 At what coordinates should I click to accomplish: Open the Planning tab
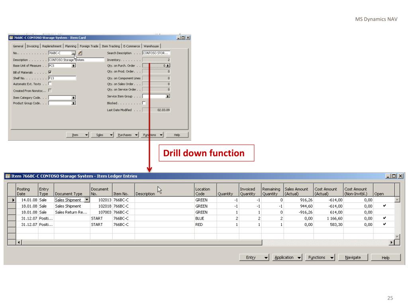click(71, 46)
